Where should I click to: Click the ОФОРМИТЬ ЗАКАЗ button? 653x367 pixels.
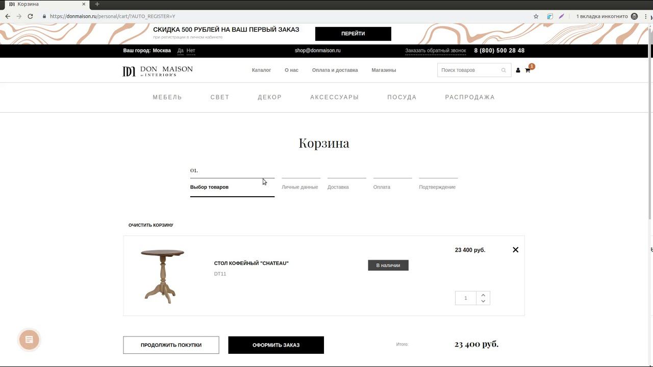pyautogui.click(x=276, y=345)
